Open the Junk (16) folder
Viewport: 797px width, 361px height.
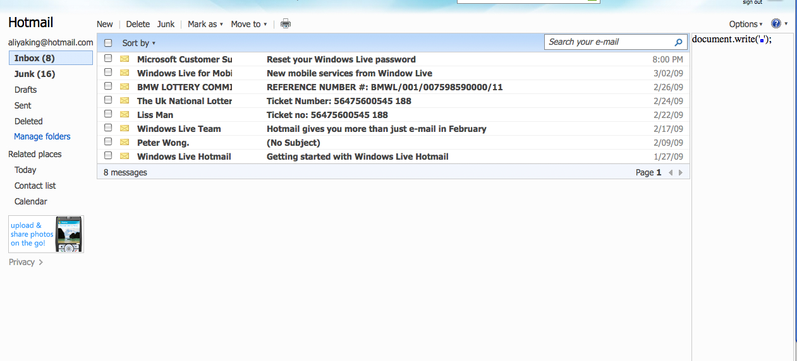point(35,74)
